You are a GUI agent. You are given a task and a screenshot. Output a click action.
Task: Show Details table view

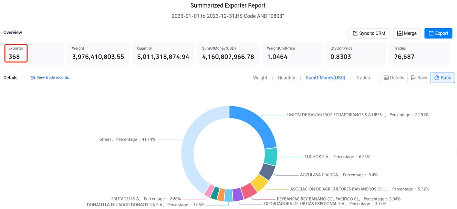(394, 78)
